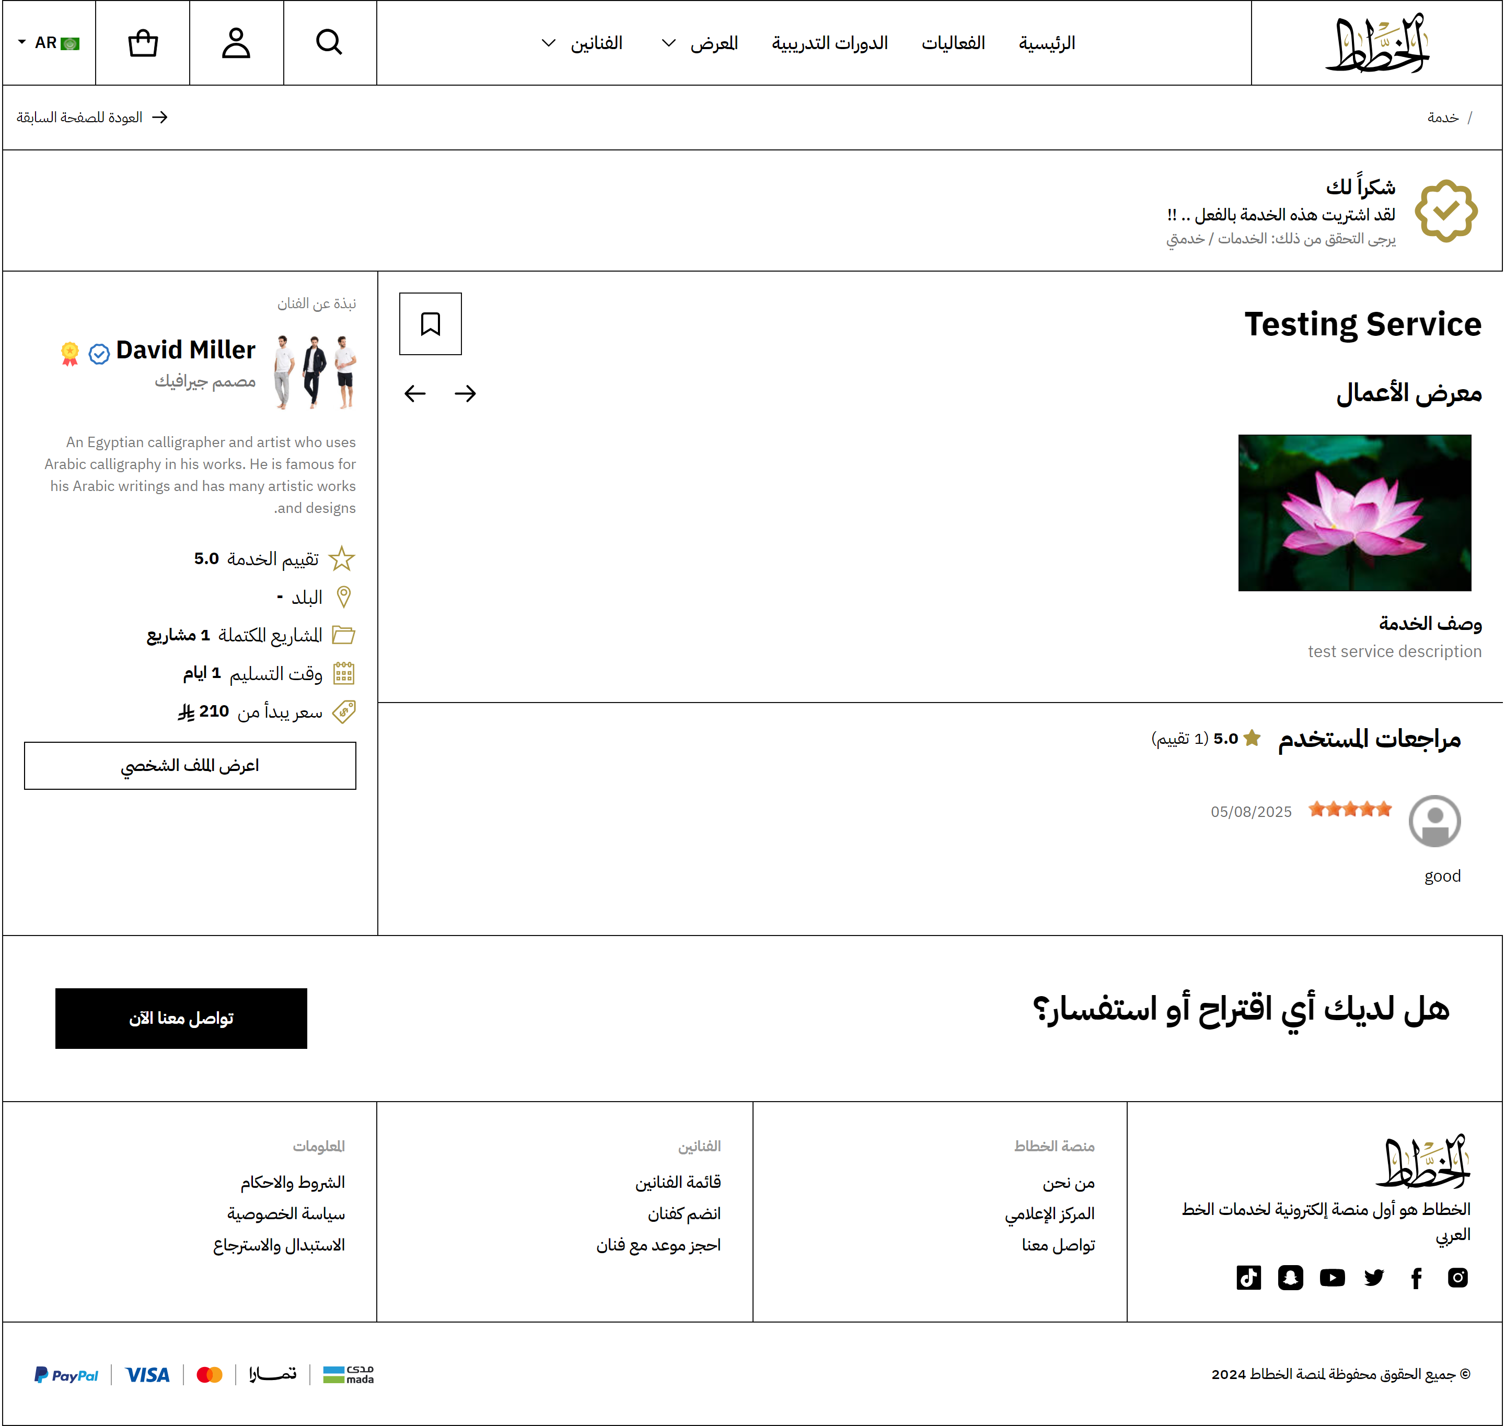Go to الرئيسية page

point(1047,43)
